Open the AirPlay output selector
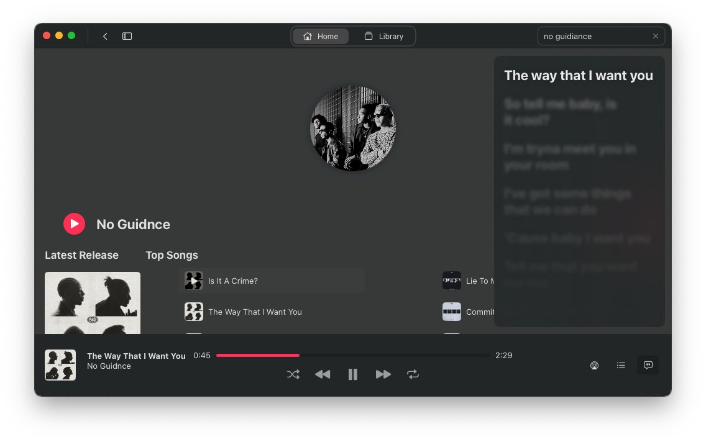The height and width of the screenshot is (442, 706). tap(594, 366)
